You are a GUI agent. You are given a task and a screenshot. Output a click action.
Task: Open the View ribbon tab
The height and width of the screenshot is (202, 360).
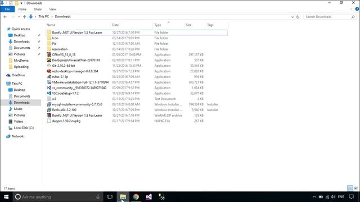point(52,9)
